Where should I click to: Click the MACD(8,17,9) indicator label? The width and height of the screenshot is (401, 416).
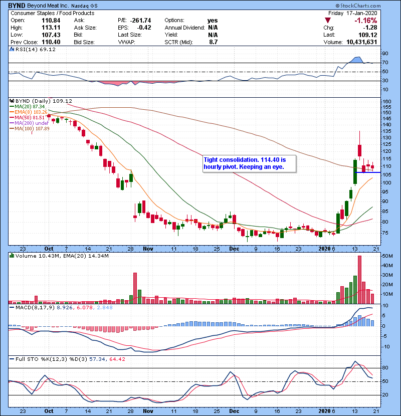click(35, 308)
